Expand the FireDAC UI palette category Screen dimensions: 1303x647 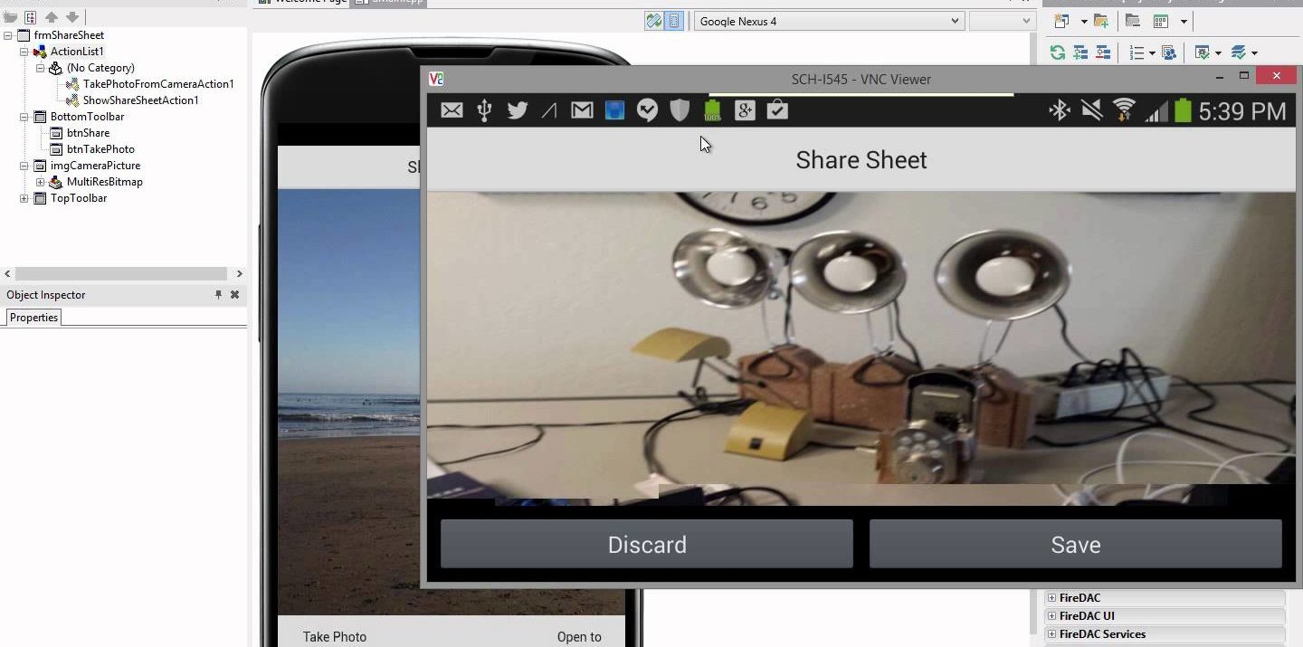pyautogui.click(x=1051, y=616)
